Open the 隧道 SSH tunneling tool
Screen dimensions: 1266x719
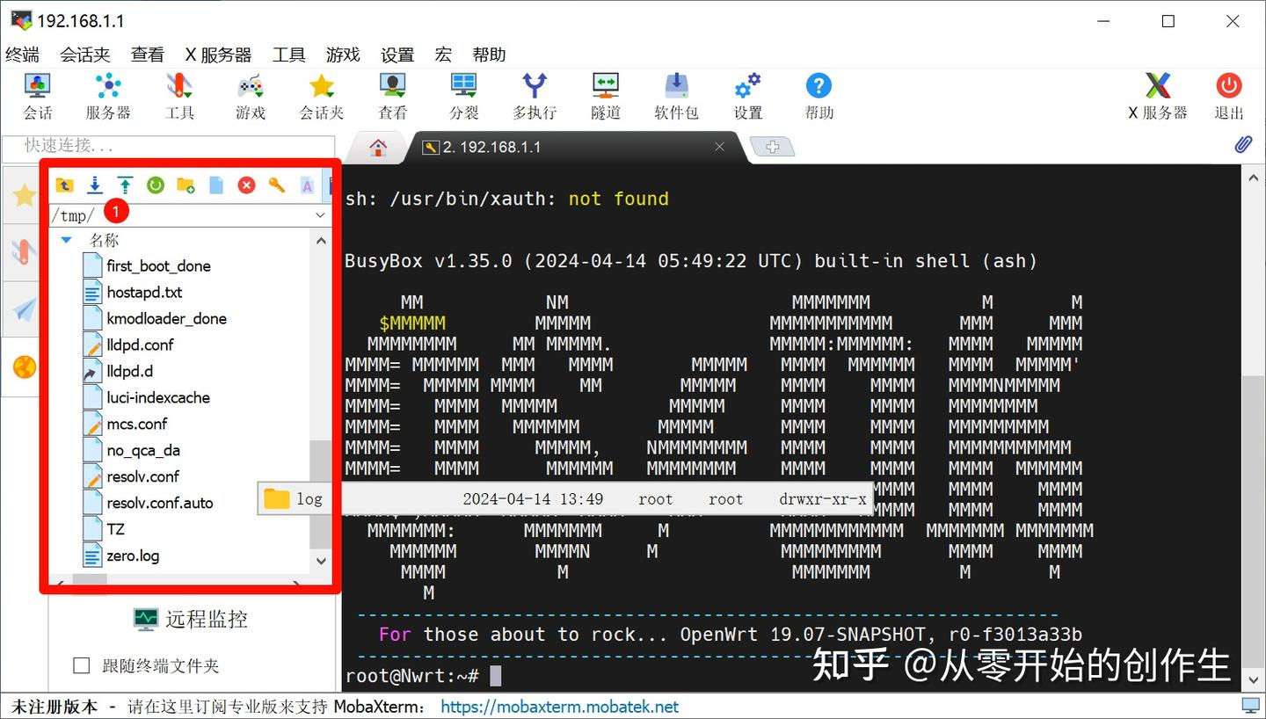pos(605,95)
